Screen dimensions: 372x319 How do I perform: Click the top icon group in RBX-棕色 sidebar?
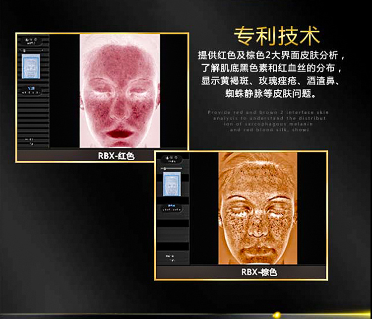[172, 159]
